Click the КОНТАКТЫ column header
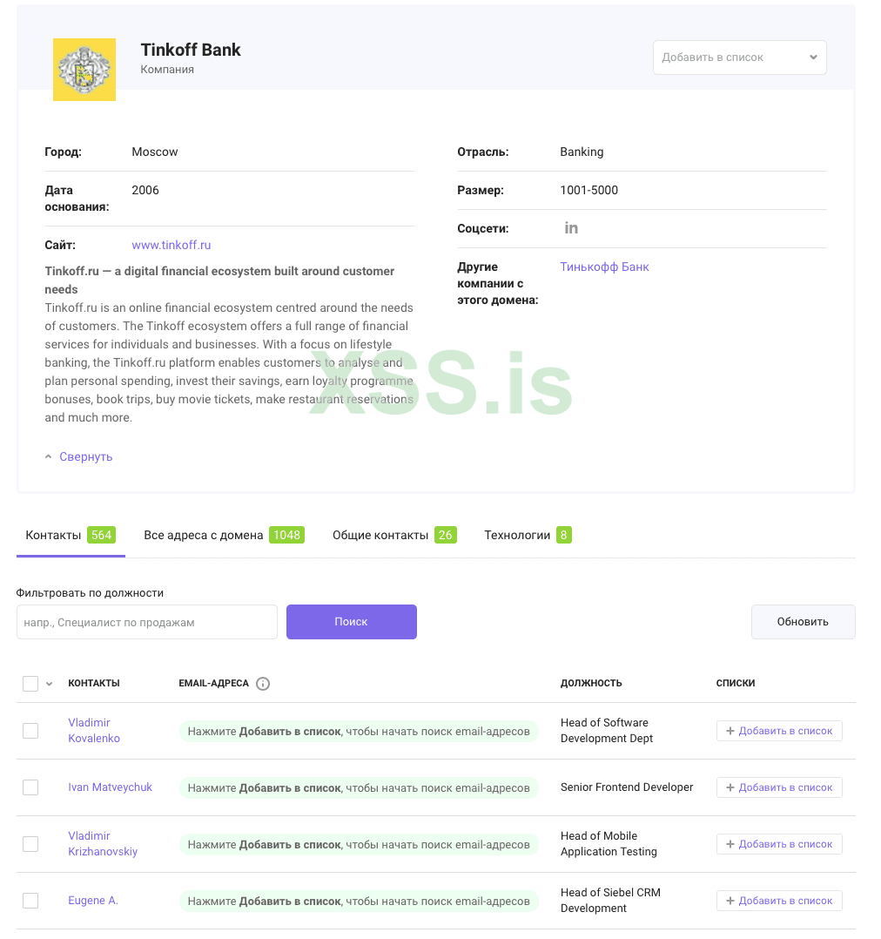This screenshot has width=881, height=939. [94, 683]
